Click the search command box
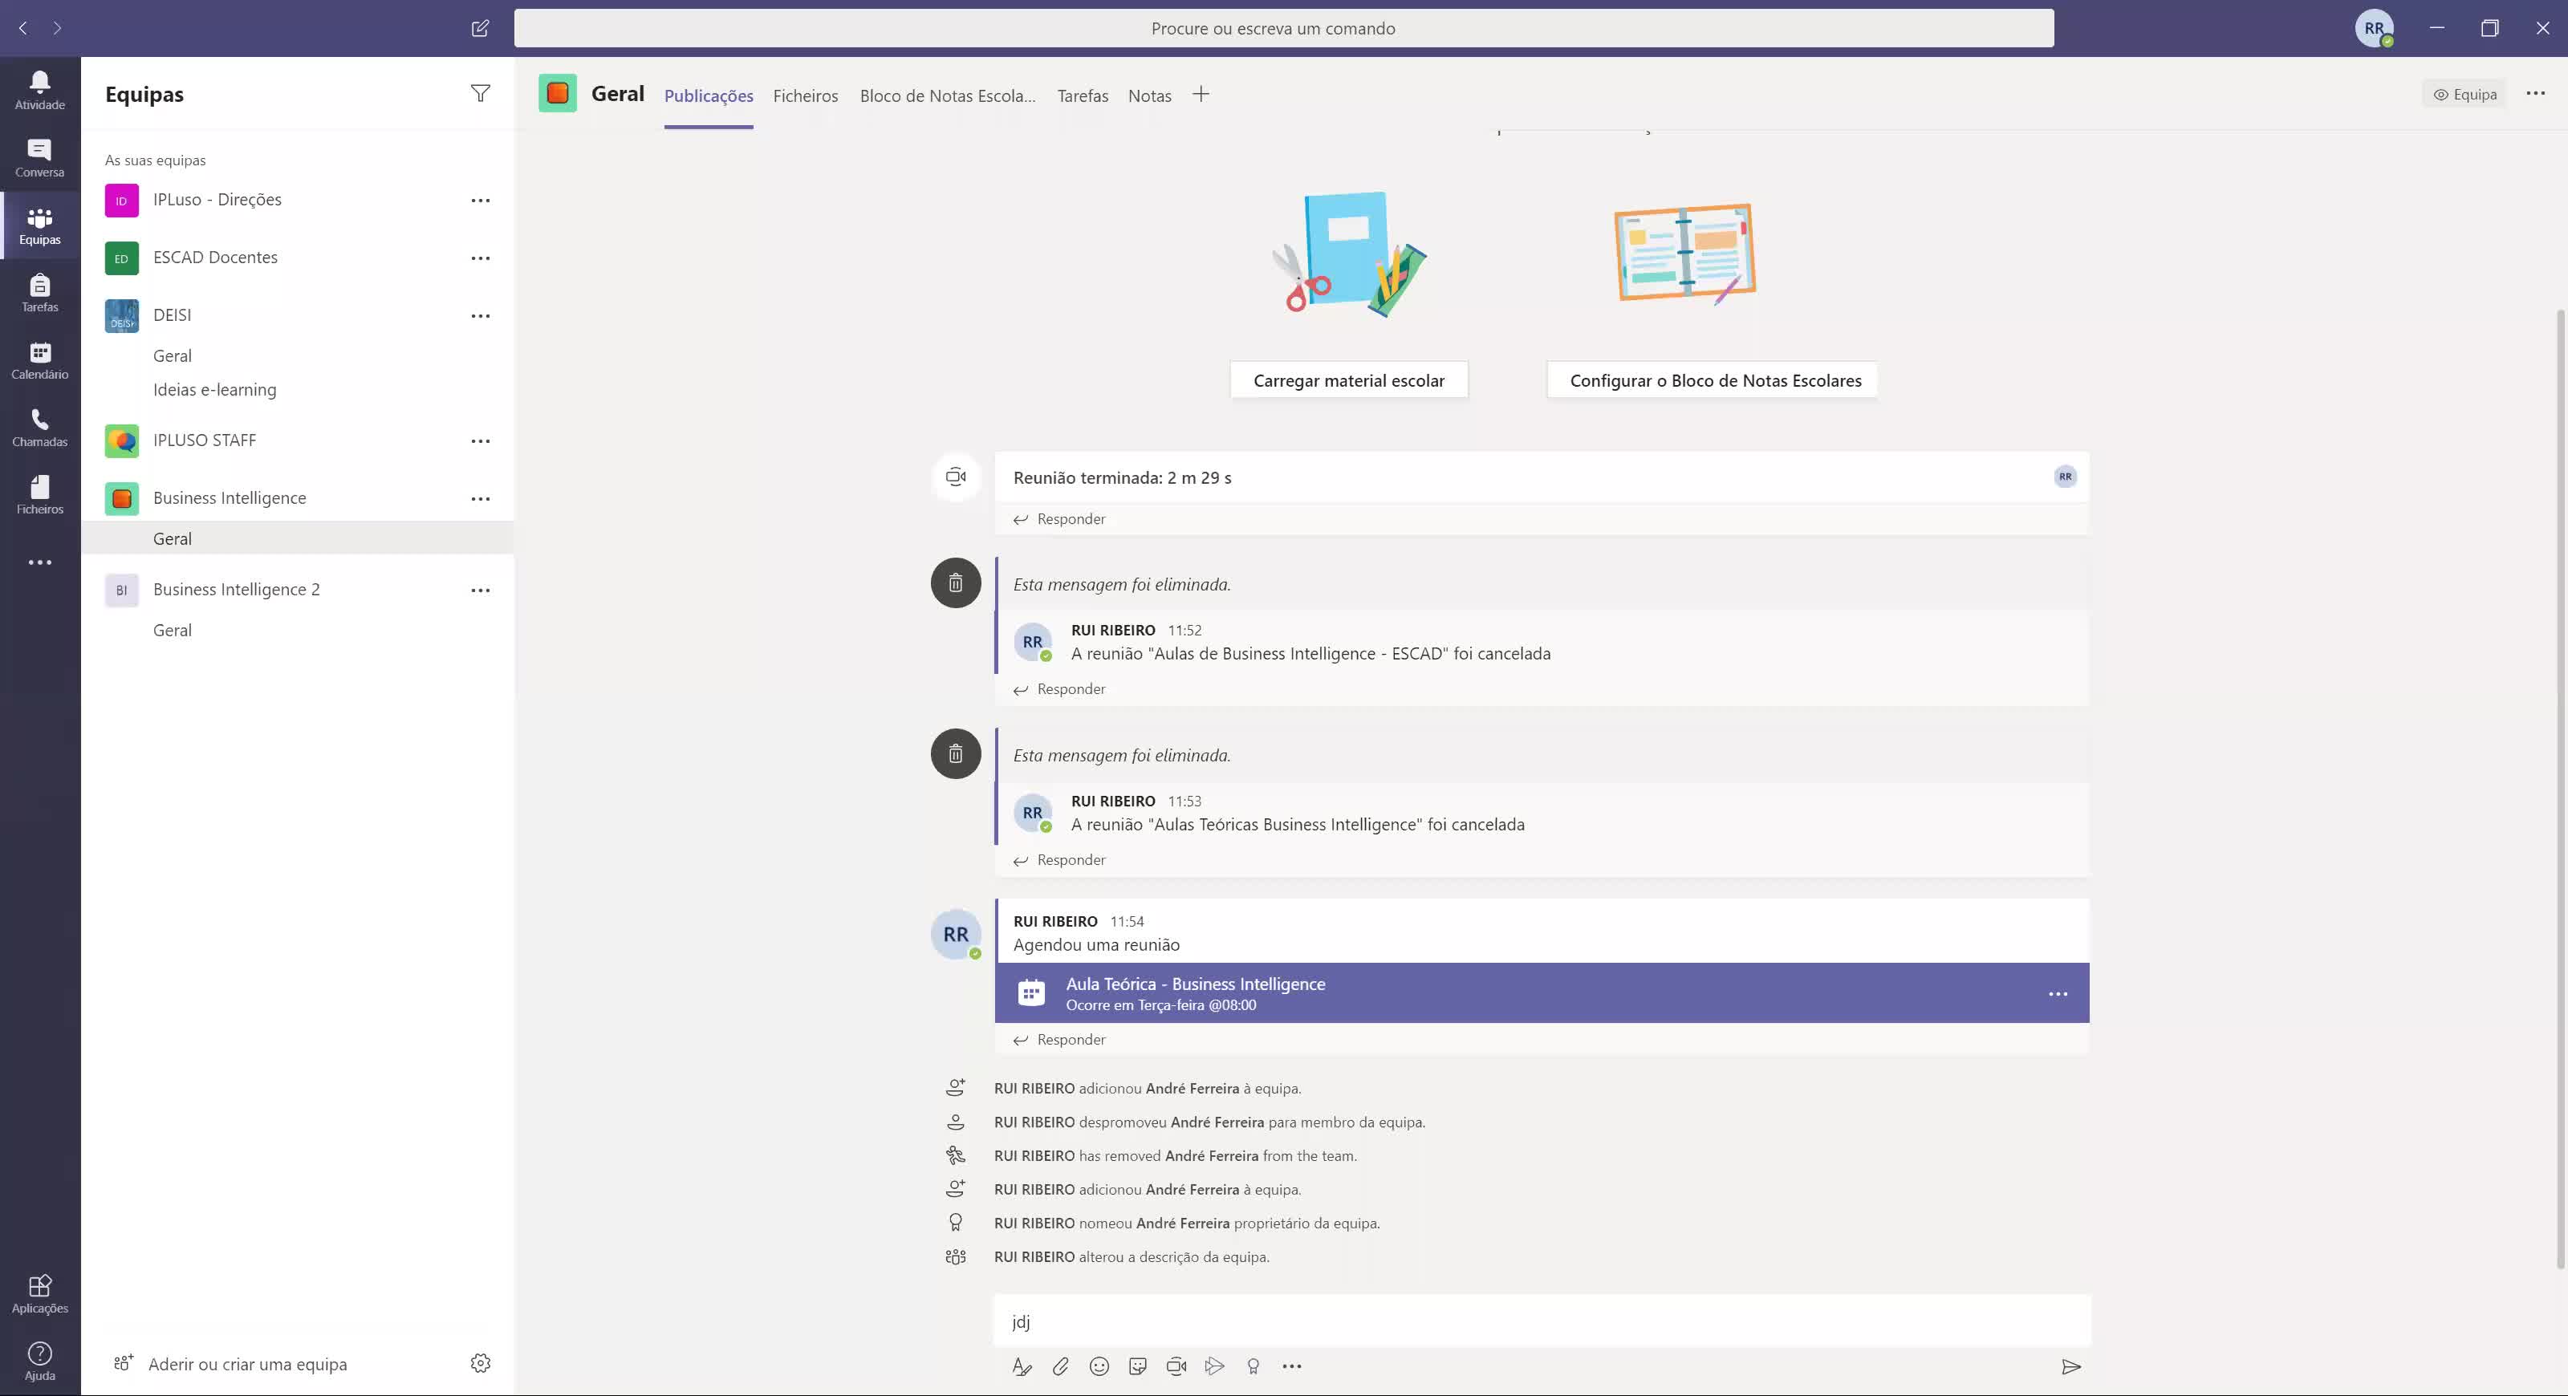 pyautogui.click(x=1283, y=28)
